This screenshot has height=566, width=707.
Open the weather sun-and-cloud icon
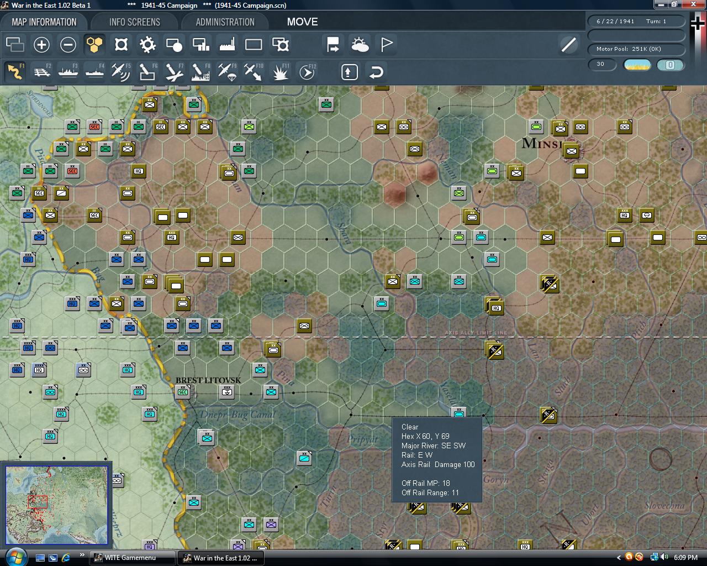[360, 44]
